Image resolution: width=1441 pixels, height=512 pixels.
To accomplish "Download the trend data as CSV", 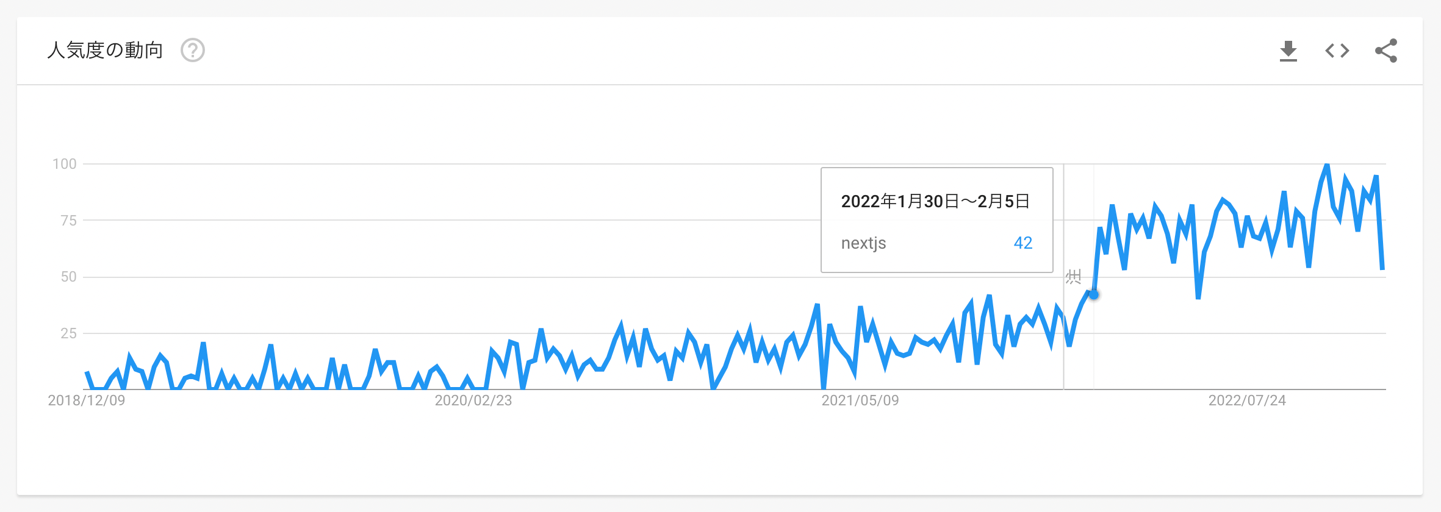I will tap(1288, 51).
